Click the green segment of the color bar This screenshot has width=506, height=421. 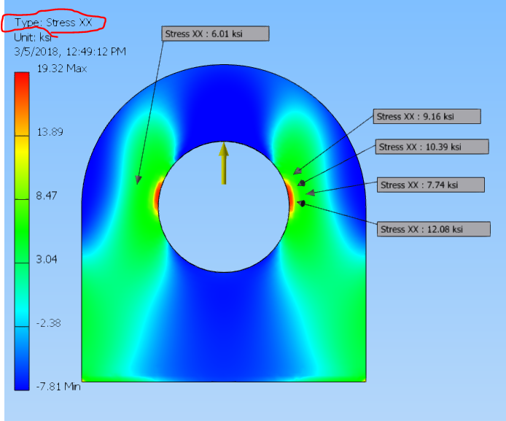click(x=22, y=231)
